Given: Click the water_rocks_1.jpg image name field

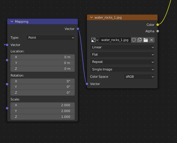Looking at the screenshot, I should point(114,40).
